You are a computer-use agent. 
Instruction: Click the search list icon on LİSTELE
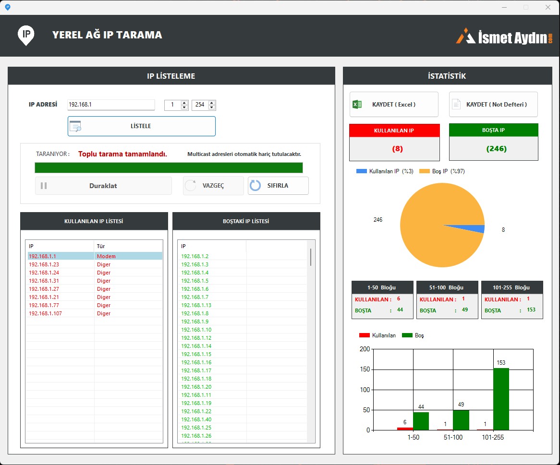point(75,126)
